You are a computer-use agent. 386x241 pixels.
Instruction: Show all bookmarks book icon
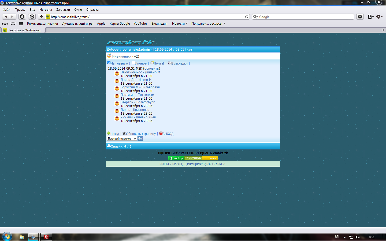point(13,24)
